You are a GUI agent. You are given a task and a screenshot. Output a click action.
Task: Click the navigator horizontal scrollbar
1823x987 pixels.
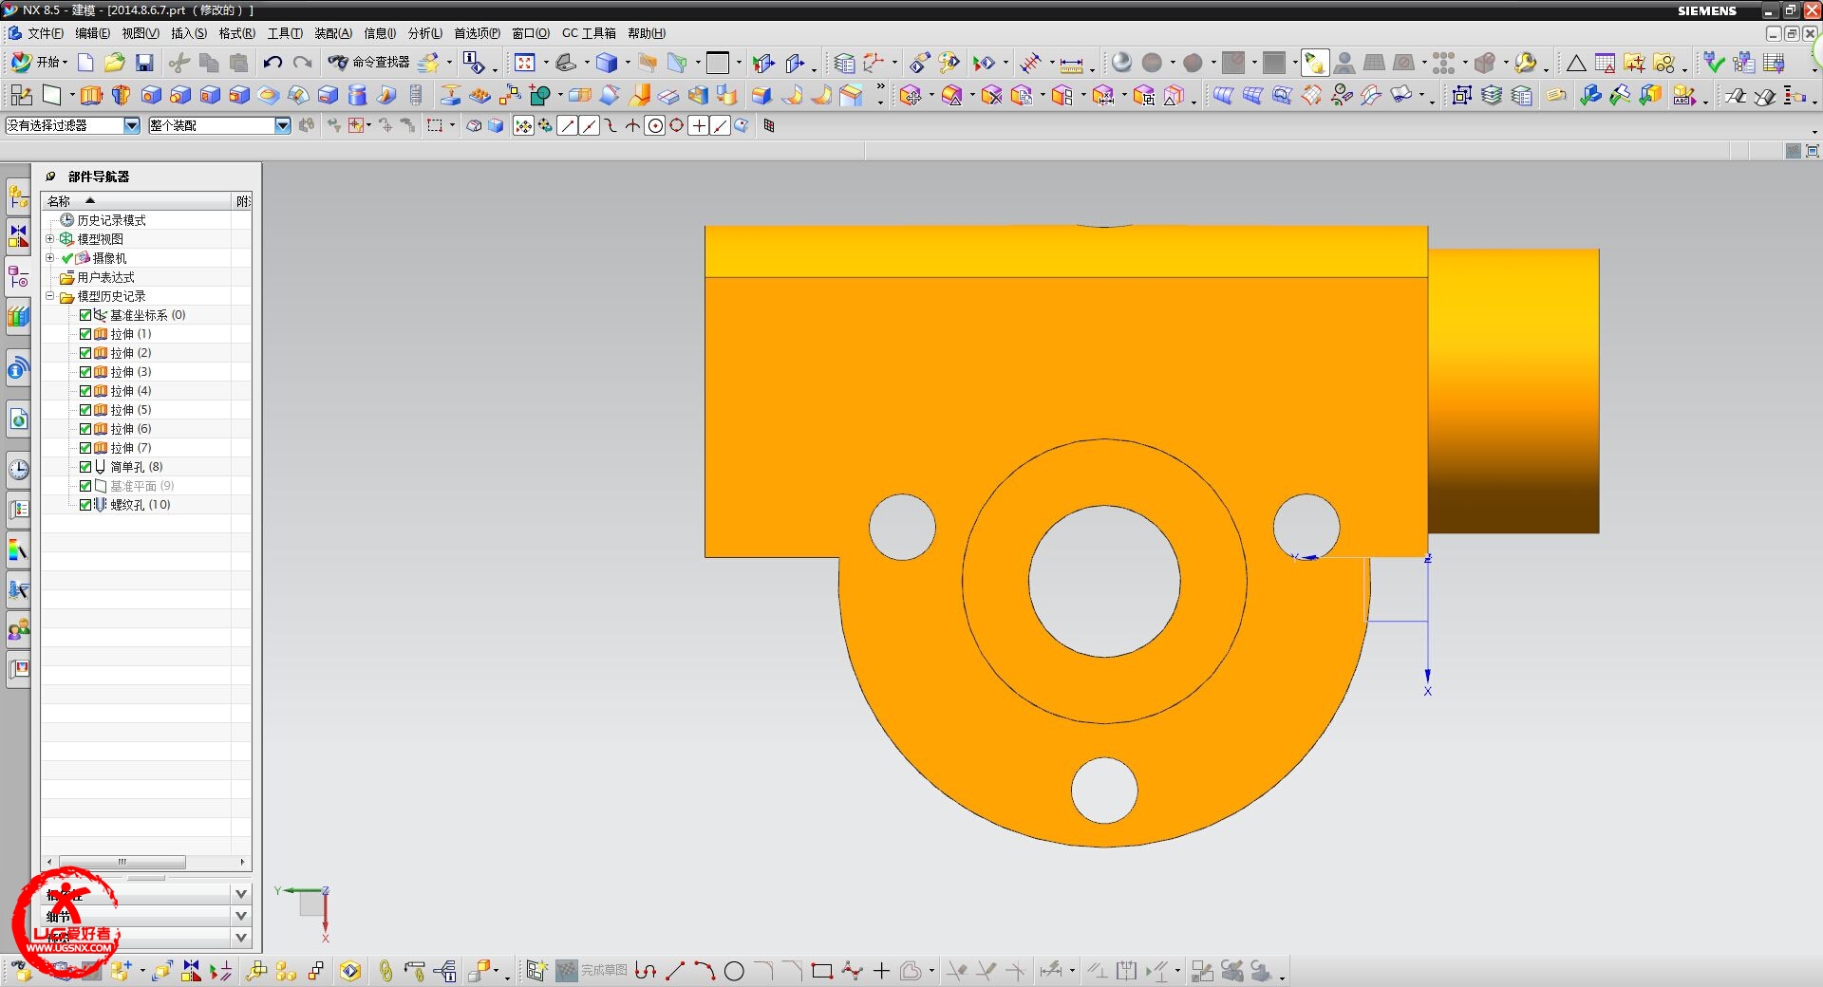(x=122, y=862)
